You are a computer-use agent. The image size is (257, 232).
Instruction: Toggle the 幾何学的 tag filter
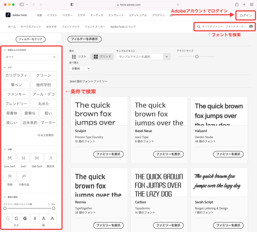pos(44,85)
